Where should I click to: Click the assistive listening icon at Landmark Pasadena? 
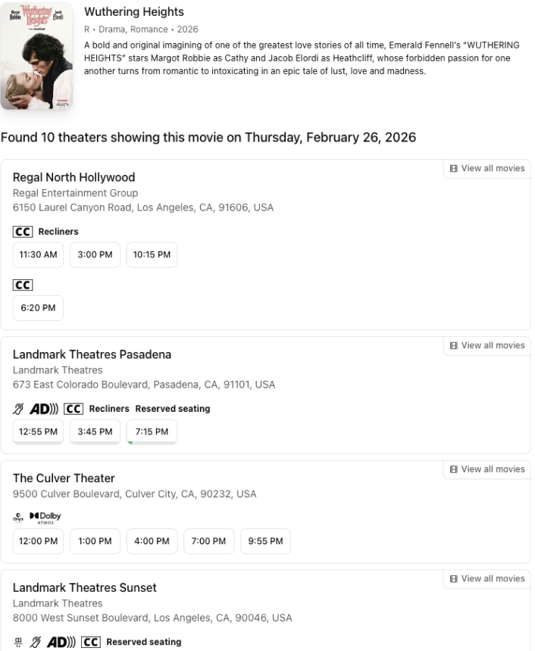(19, 409)
